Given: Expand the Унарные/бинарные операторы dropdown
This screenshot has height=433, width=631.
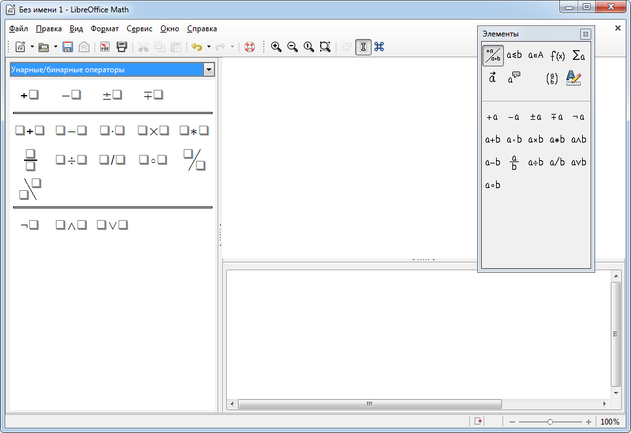Looking at the screenshot, I should click(x=209, y=70).
